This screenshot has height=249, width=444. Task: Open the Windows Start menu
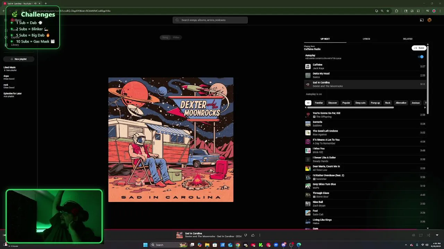[145, 245]
